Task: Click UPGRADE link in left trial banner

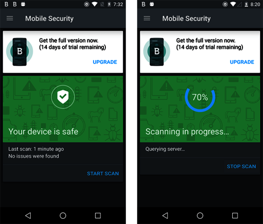Action: (105, 62)
